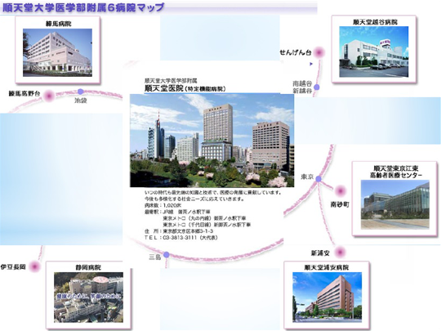Click the pink 練馬高野台 station marker
The width and height of the screenshot is (441, 331).
(49, 96)
